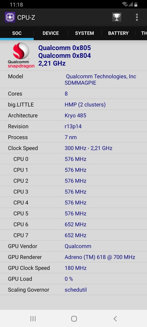Tap the Qualcomm Snapdragon logo

(21, 55)
